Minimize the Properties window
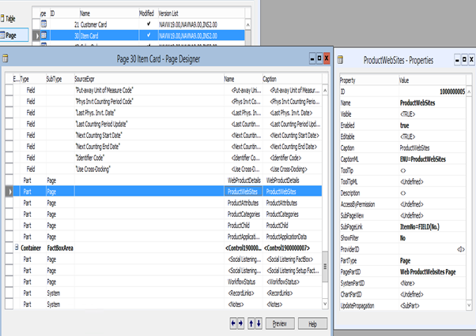 (x=457, y=60)
